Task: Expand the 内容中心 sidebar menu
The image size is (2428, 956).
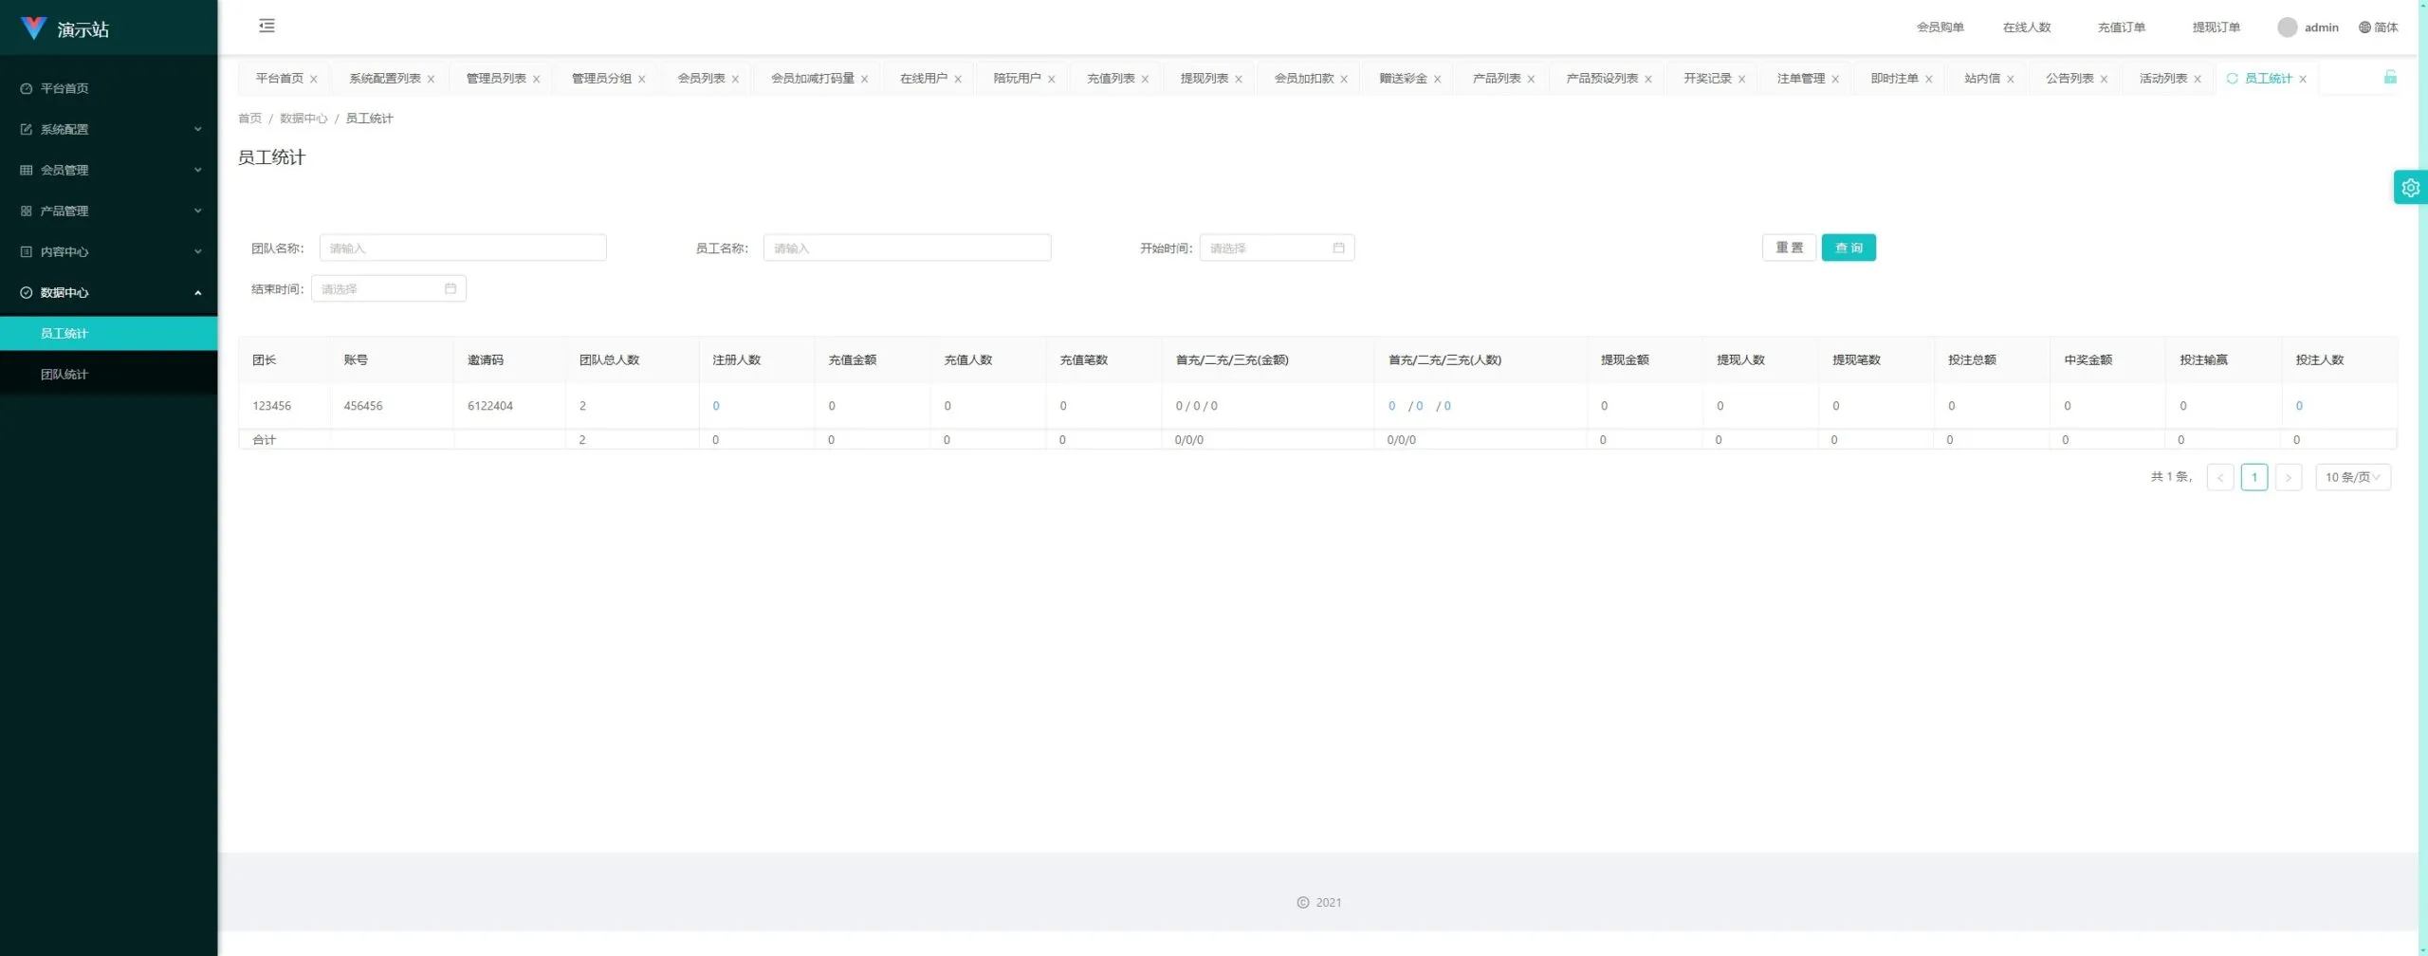Action: point(109,251)
